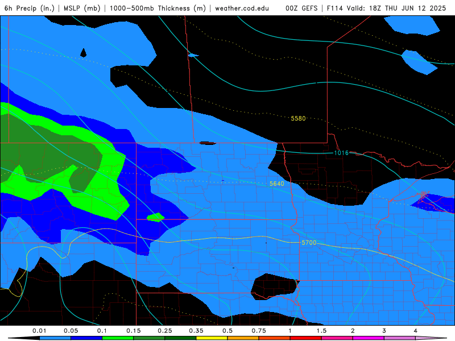Click the orange 0.5–0.75 legend swatch
The image size is (455, 341).
[x=243, y=338]
